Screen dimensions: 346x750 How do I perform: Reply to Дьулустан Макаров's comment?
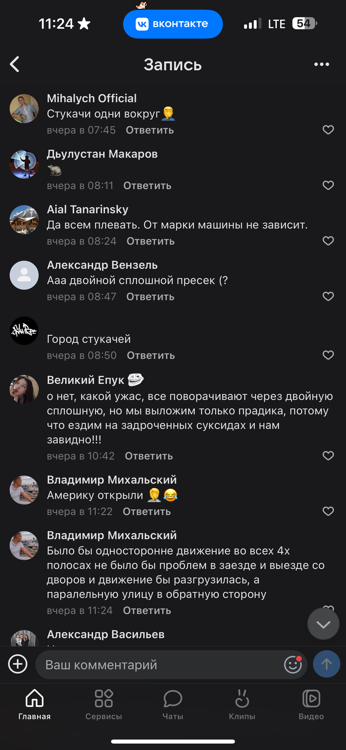147,185
